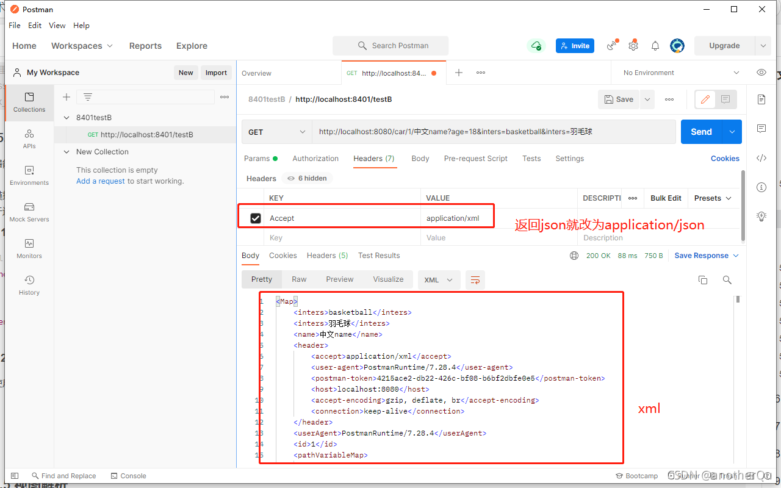Click the empty Key header field
The height and width of the screenshot is (488, 781).
point(342,238)
